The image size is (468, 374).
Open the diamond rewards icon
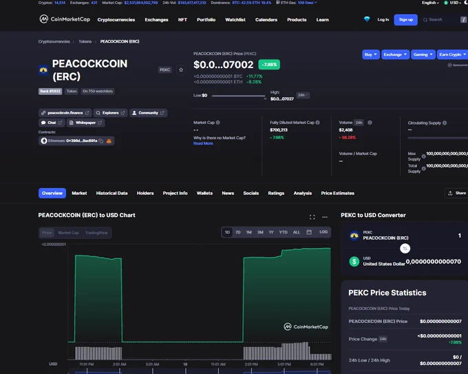(x=367, y=19)
